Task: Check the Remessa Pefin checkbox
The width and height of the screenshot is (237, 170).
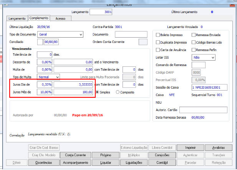Action: tap(194, 50)
